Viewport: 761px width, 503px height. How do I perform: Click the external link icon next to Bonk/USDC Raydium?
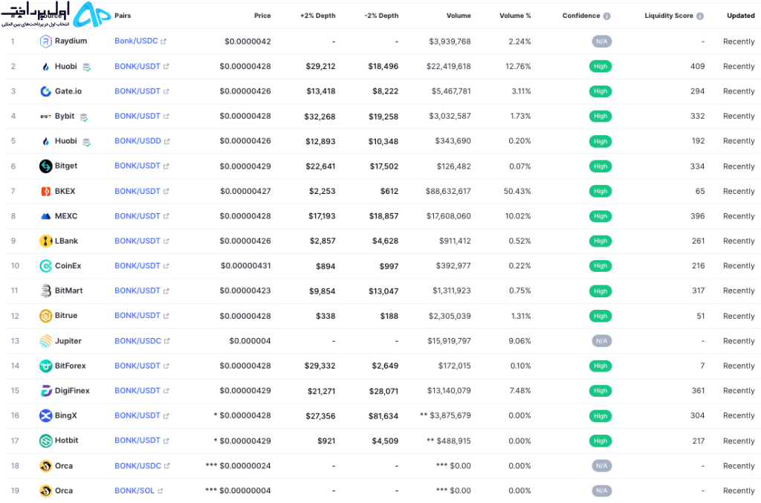(x=163, y=42)
